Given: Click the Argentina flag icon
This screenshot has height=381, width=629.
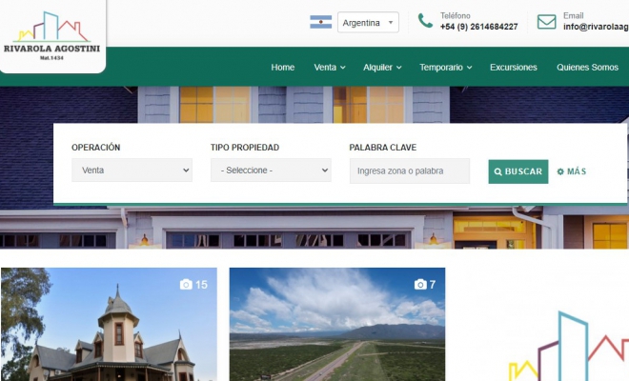Looking at the screenshot, I should pos(320,22).
